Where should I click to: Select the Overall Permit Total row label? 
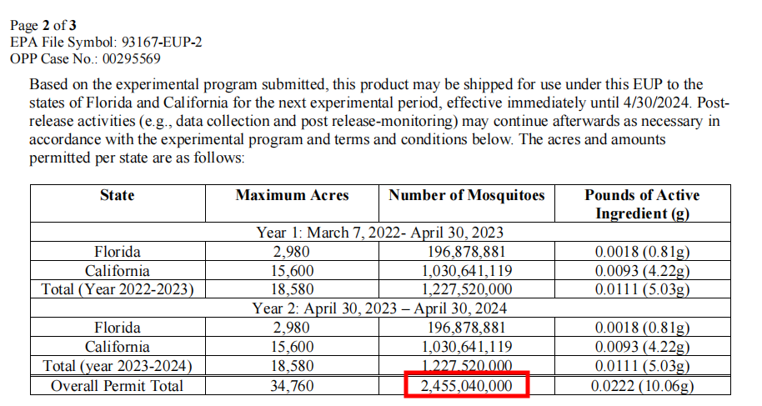pos(117,386)
